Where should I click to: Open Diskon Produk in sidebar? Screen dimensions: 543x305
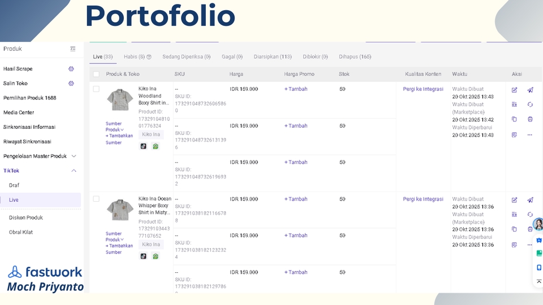click(26, 217)
